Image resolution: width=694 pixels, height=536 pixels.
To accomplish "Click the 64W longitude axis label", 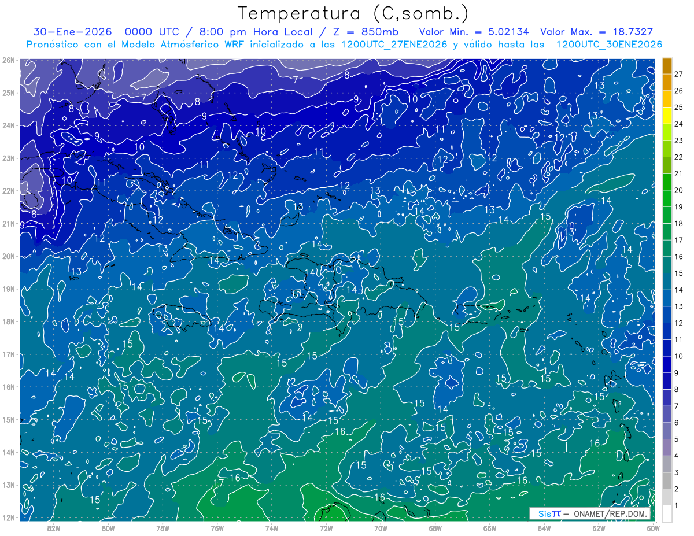I will [x=544, y=527].
